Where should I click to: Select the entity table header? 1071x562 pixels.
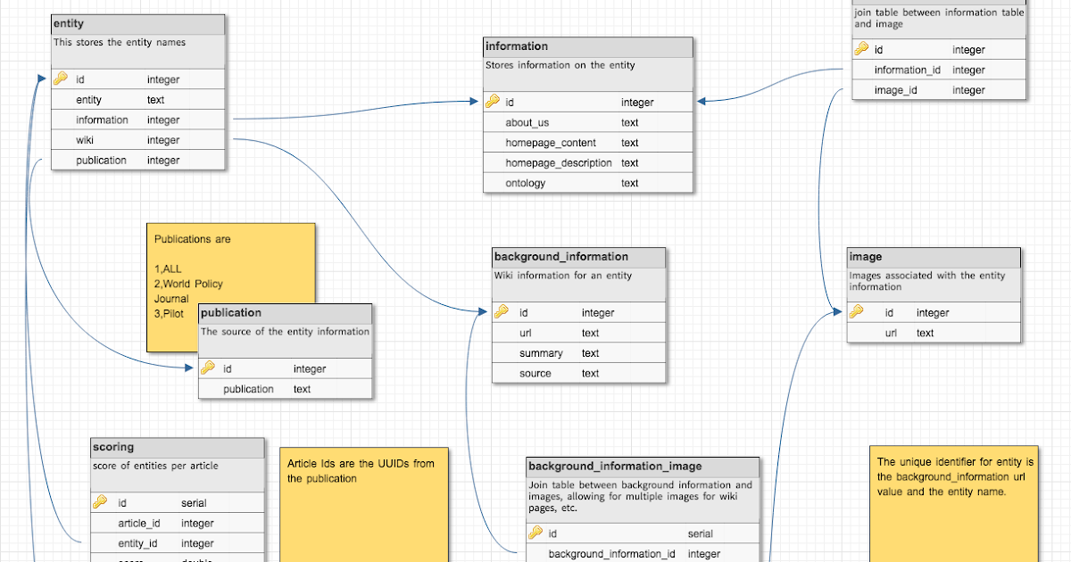pyautogui.click(x=137, y=23)
